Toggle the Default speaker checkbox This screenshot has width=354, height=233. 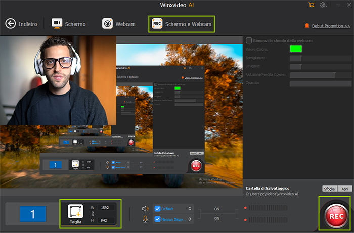[157, 208]
